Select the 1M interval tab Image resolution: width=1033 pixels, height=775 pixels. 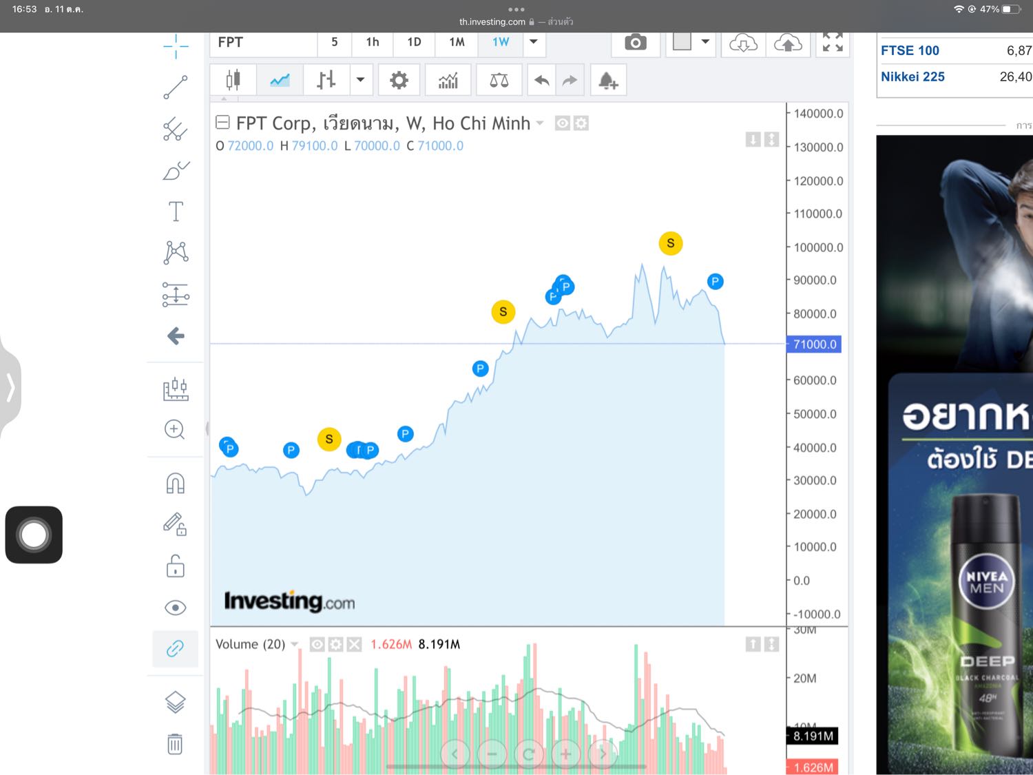click(457, 42)
